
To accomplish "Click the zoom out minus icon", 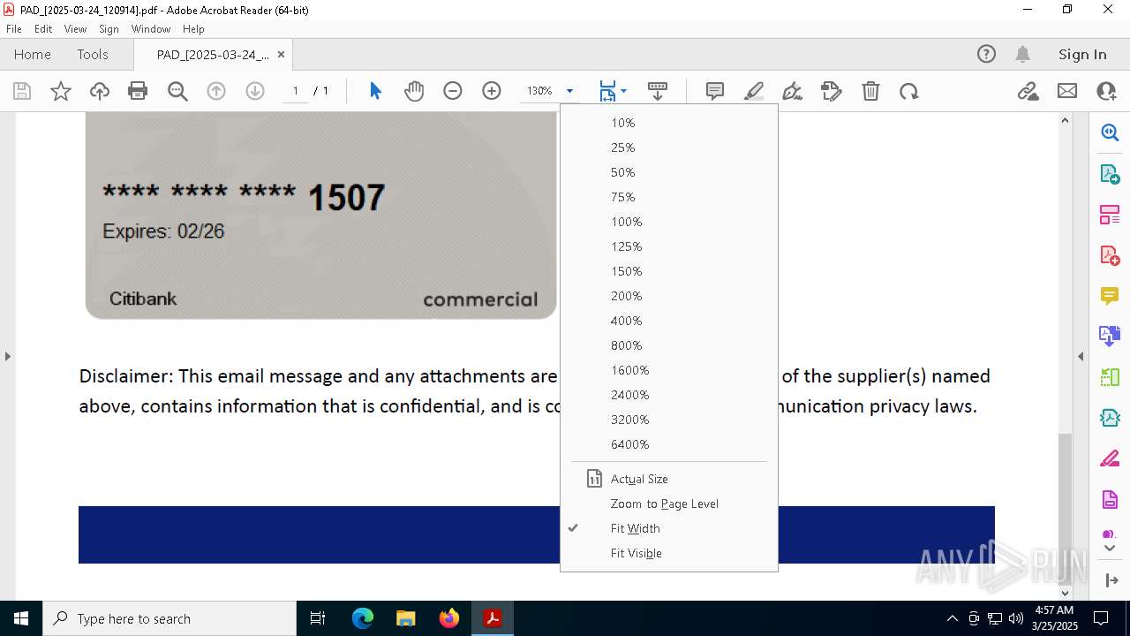I will point(453,91).
